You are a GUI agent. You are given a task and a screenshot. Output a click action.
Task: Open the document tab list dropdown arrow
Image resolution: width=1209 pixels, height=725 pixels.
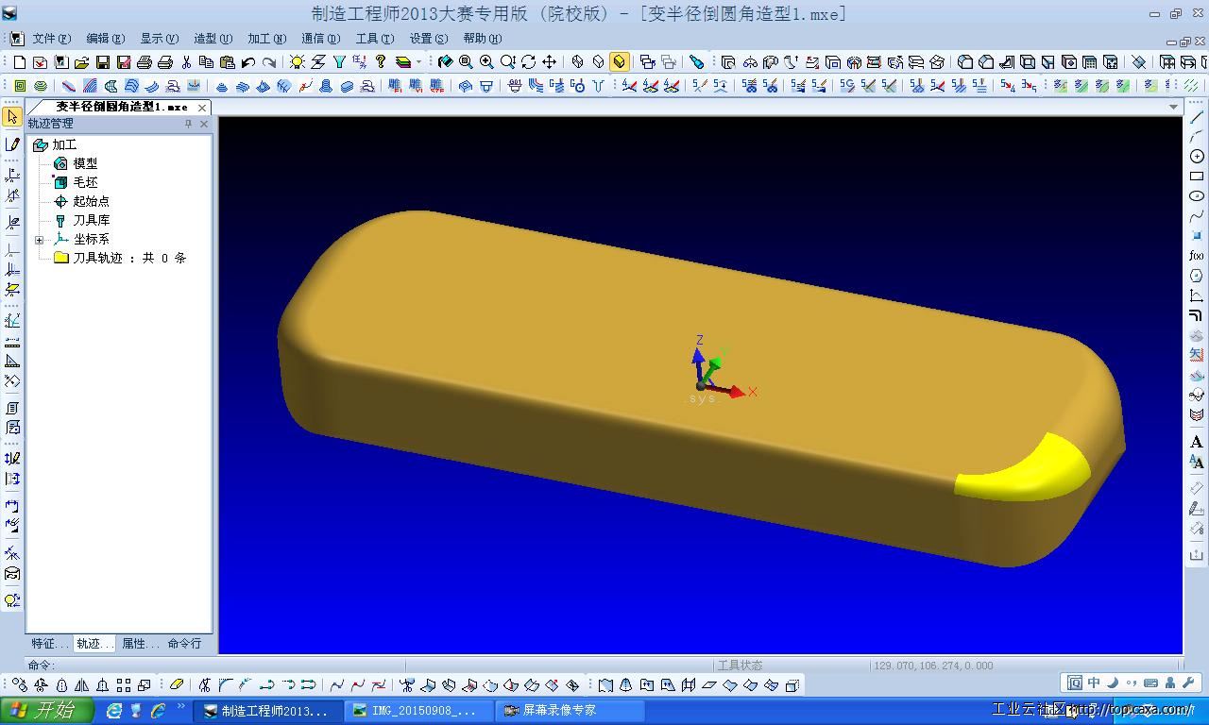pyautogui.click(x=1173, y=107)
